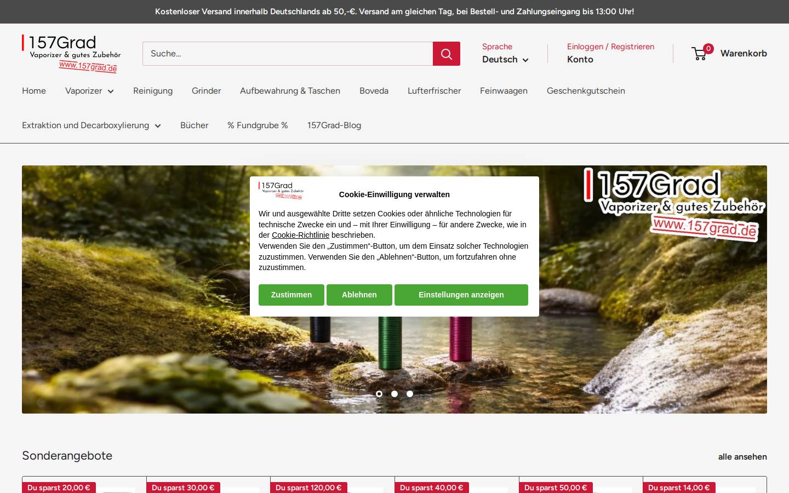
Task: Open the shopping cart icon
Action: click(700, 53)
